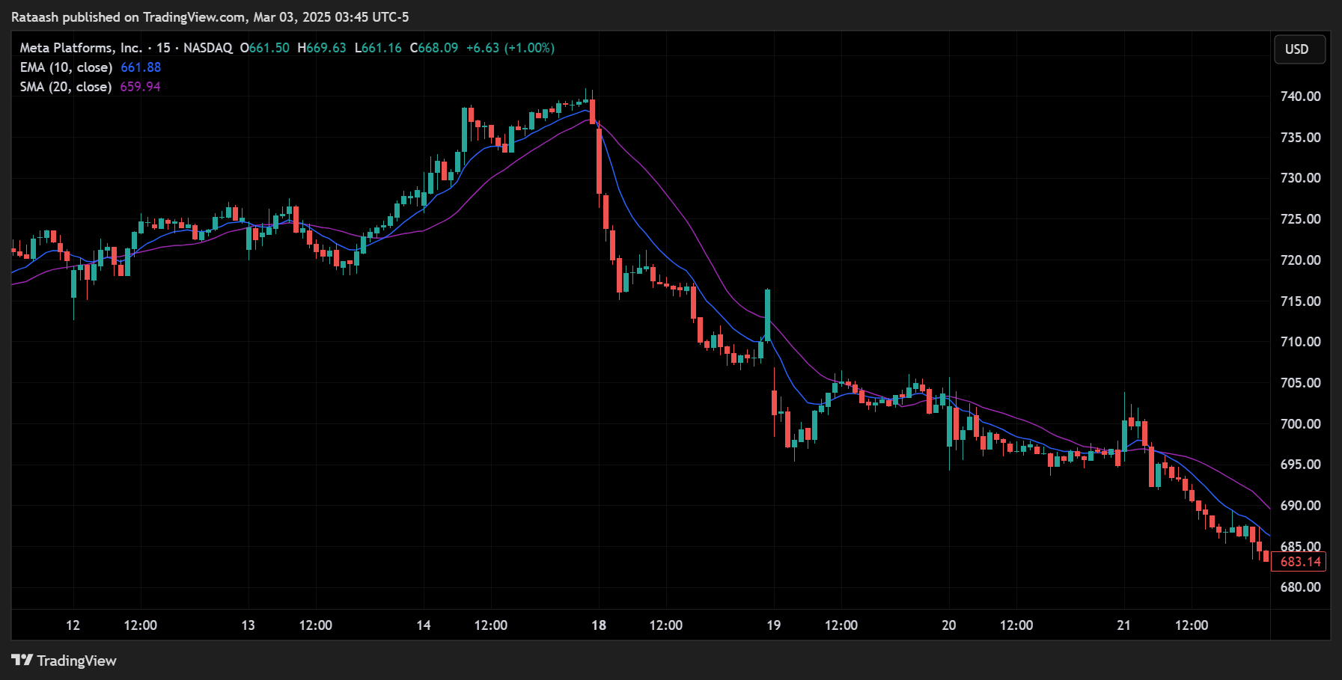1342x680 pixels.
Task: Click the 735.00 price axis label
Action: (1300, 138)
